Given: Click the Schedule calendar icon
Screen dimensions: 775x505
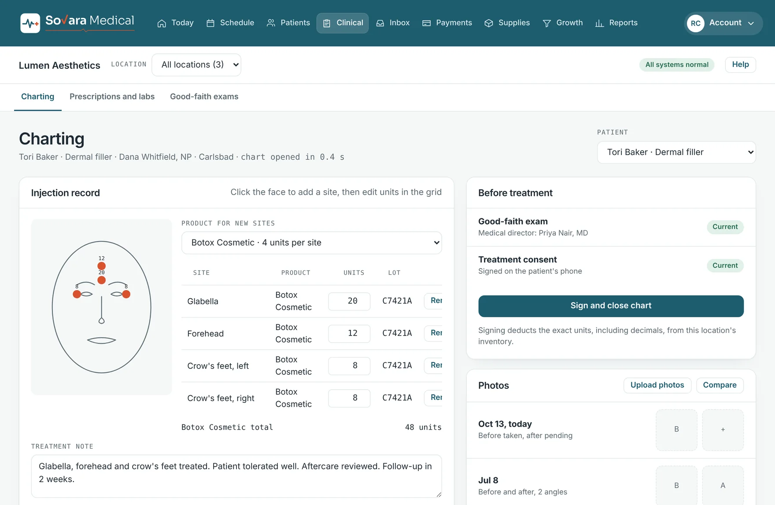Looking at the screenshot, I should click(x=210, y=23).
